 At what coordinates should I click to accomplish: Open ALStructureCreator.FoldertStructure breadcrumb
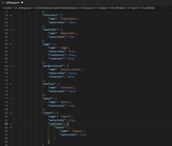click(x=58, y=8)
